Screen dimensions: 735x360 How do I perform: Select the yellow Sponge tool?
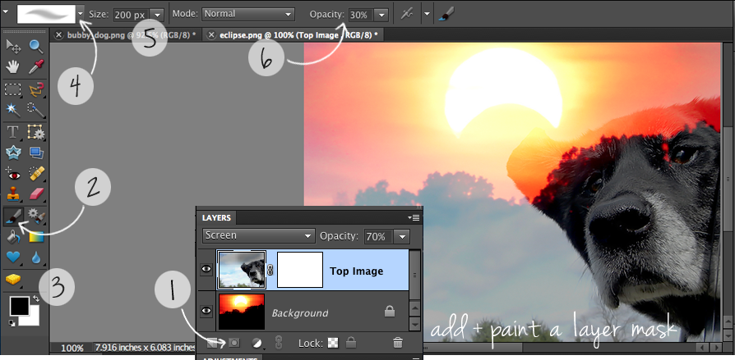[12, 280]
